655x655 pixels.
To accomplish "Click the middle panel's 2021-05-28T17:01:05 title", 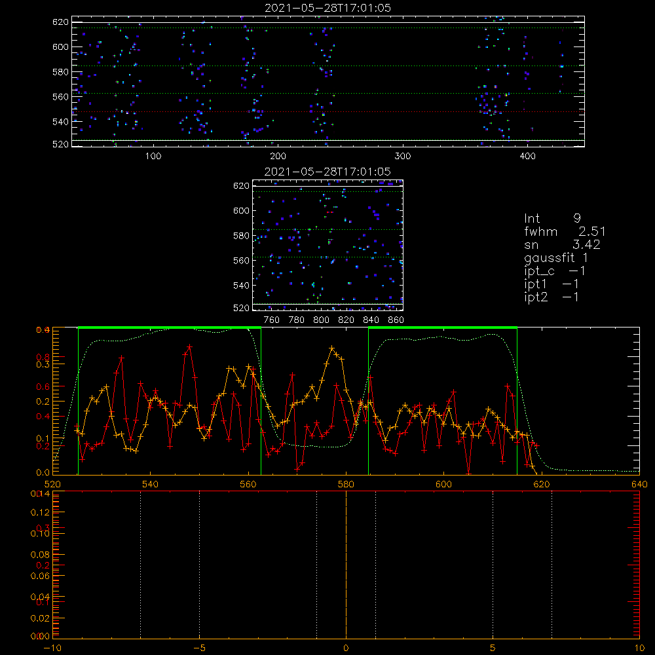I will [327, 172].
